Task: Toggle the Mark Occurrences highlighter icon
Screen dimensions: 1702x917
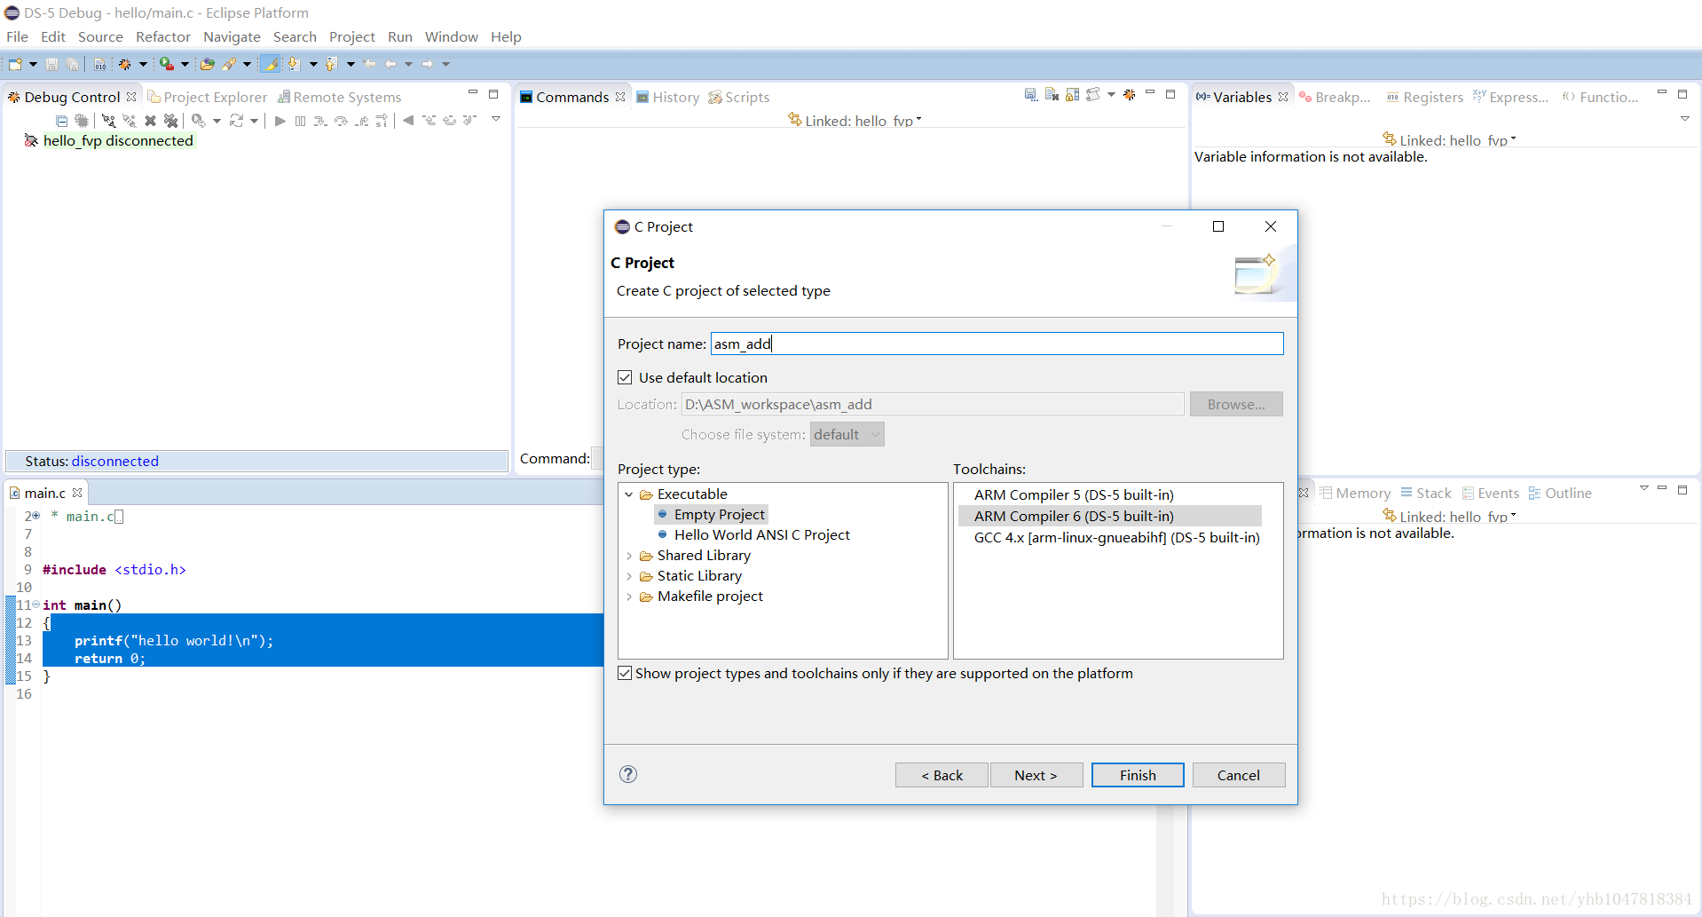Action: click(x=270, y=64)
